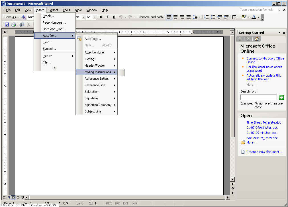Image resolution: width=288 pixels, height=207 pixels.
Task: Select the Closing AutoText category
Action: pos(97,59)
